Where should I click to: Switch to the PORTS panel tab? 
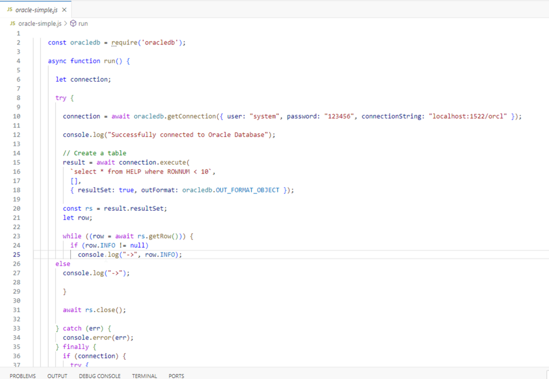click(x=176, y=376)
